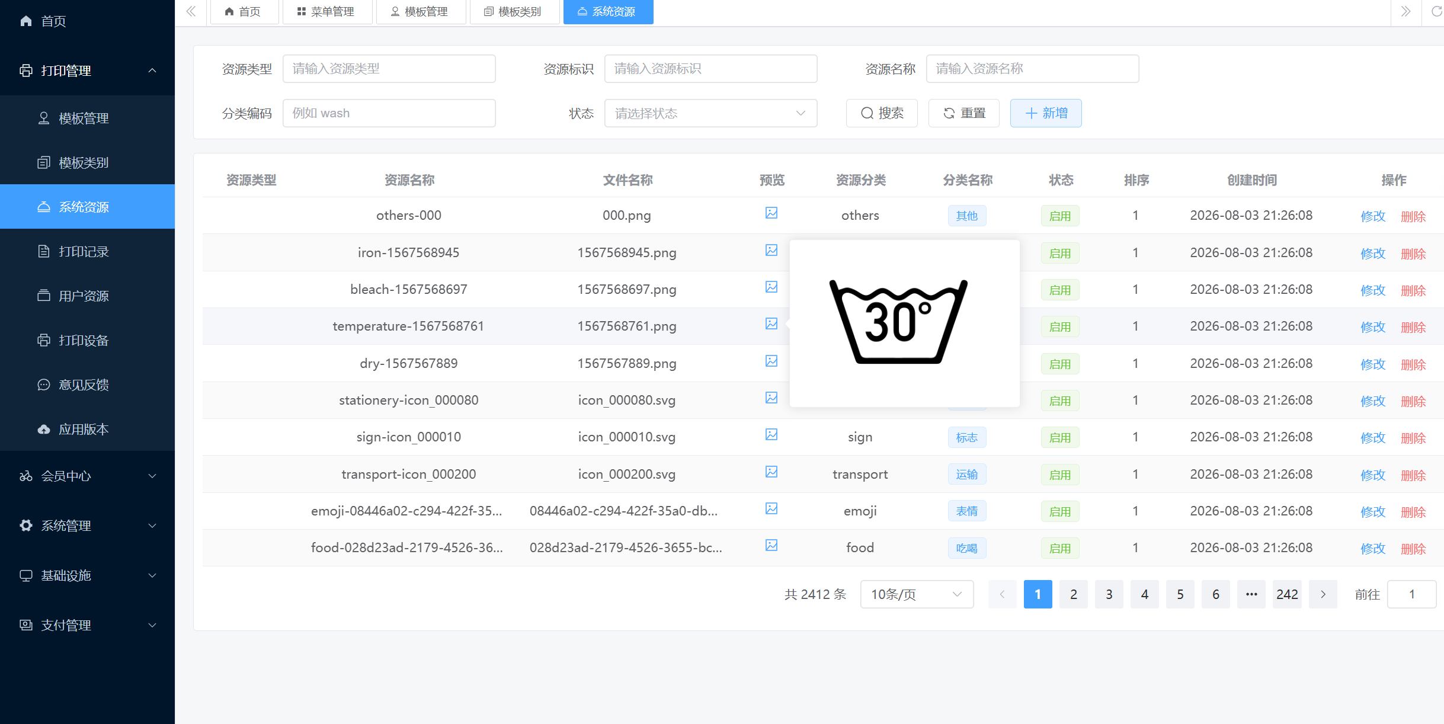Open the 状态 select dropdown

coord(710,113)
